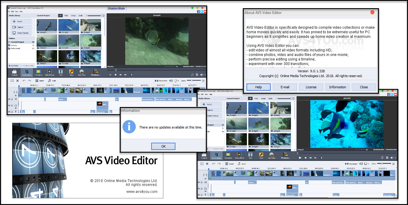Open Projects in the upper-left editor window
Screen dimensions: 408x205
coord(15,72)
